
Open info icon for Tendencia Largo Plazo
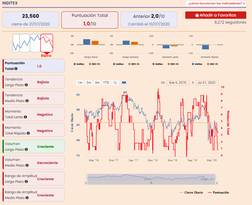point(26,85)
